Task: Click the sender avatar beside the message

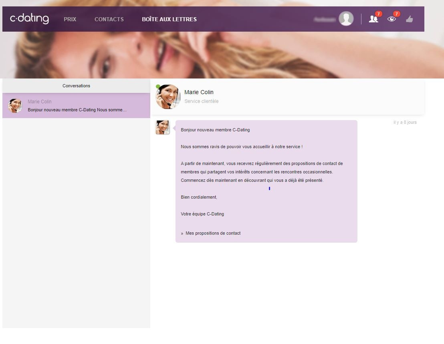Action: (x=163, y=127)
